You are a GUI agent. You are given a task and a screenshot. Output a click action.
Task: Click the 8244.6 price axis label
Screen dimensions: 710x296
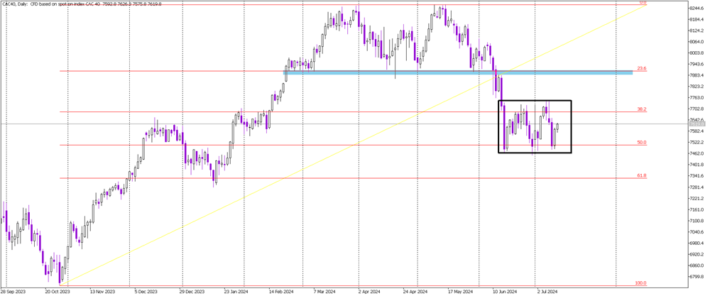click(x=696, y=9)
